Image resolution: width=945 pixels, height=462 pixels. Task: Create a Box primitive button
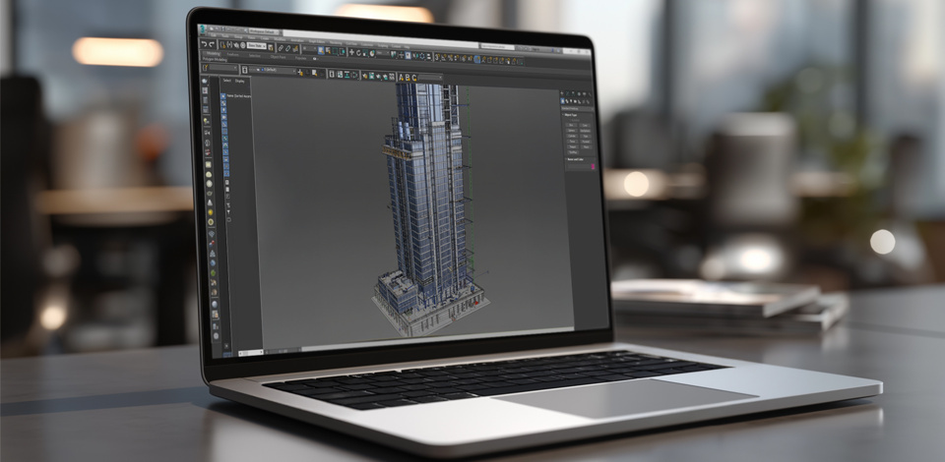coord(571,125)
